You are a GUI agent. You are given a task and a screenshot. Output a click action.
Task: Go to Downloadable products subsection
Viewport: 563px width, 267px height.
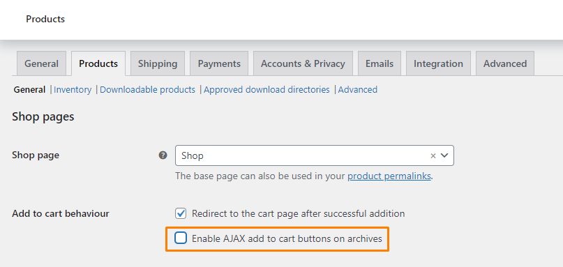click(148, 89)
